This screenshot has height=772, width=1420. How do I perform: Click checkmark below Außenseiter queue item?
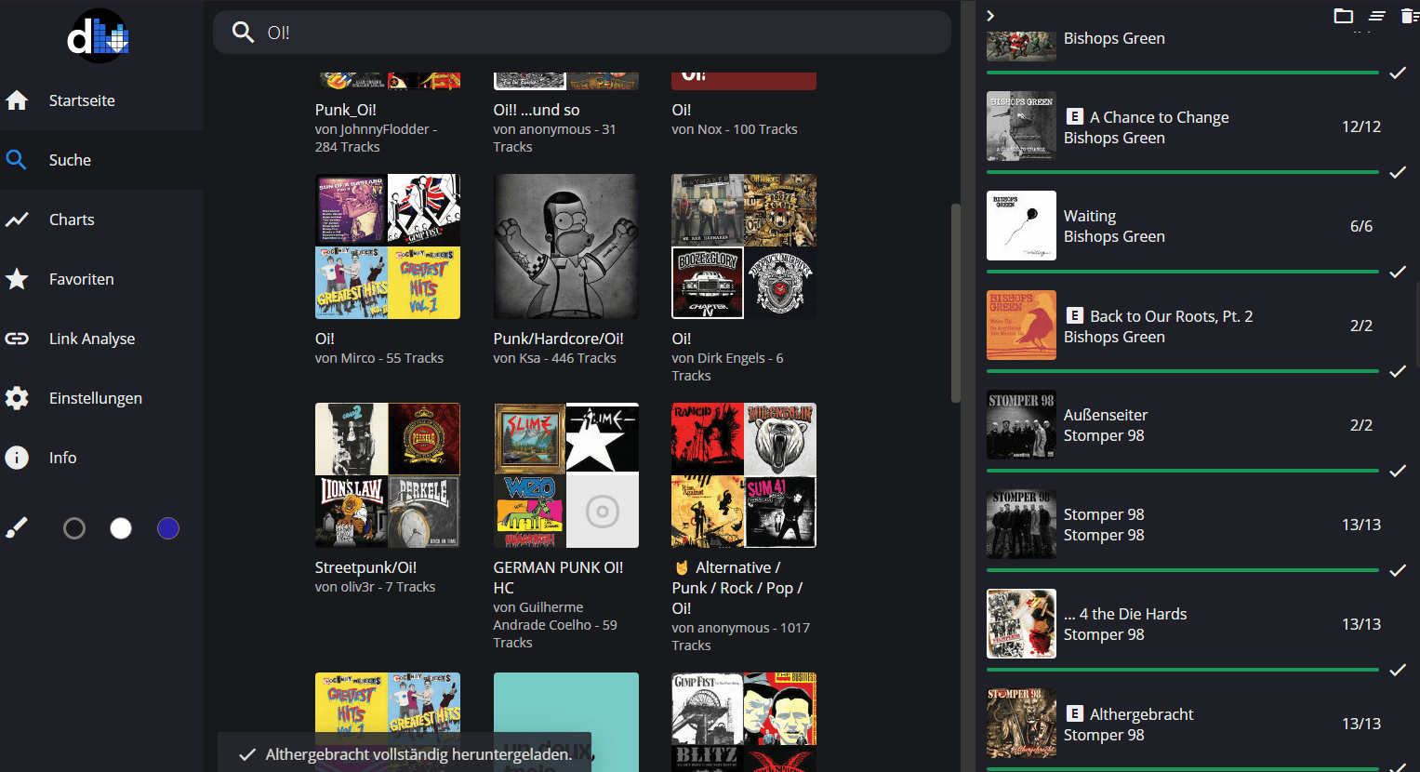point(1398,471)
